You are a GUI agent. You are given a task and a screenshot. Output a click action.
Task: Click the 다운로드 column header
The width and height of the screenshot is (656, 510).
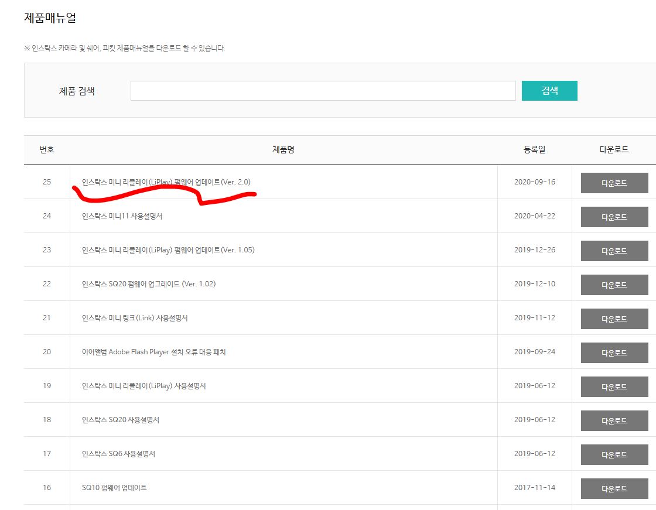click(614, 149)
